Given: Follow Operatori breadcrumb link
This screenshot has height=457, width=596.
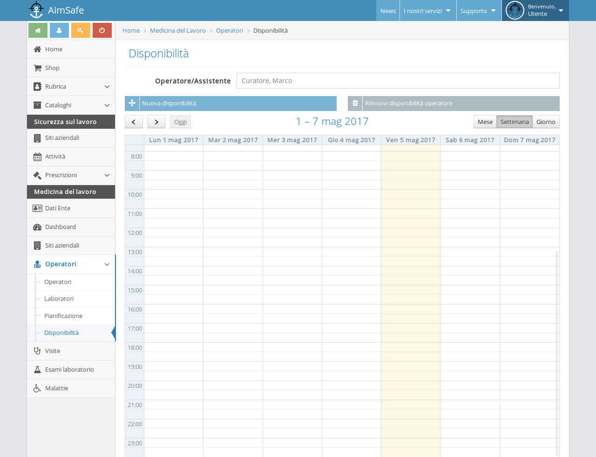Looking at the screenshot, I should tap(230, 31).
